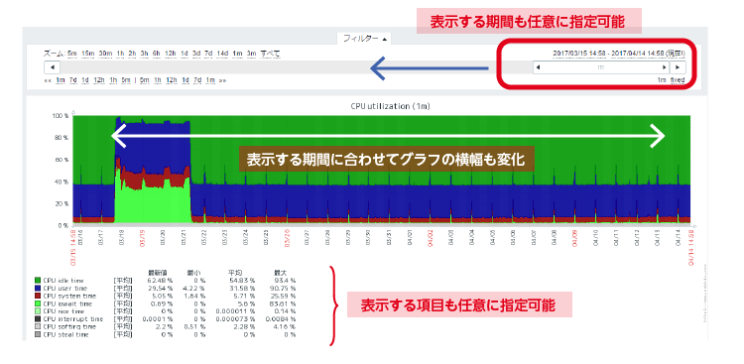Screen dimensions: 744x364
Task: Jump back with the «« link
Action: point(48,80)
